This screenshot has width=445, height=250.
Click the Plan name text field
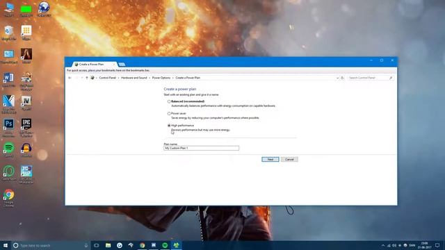click(x=201, y=148)
